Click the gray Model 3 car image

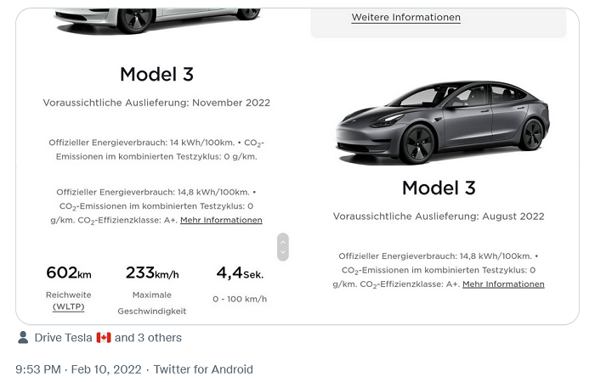[442, 122]
